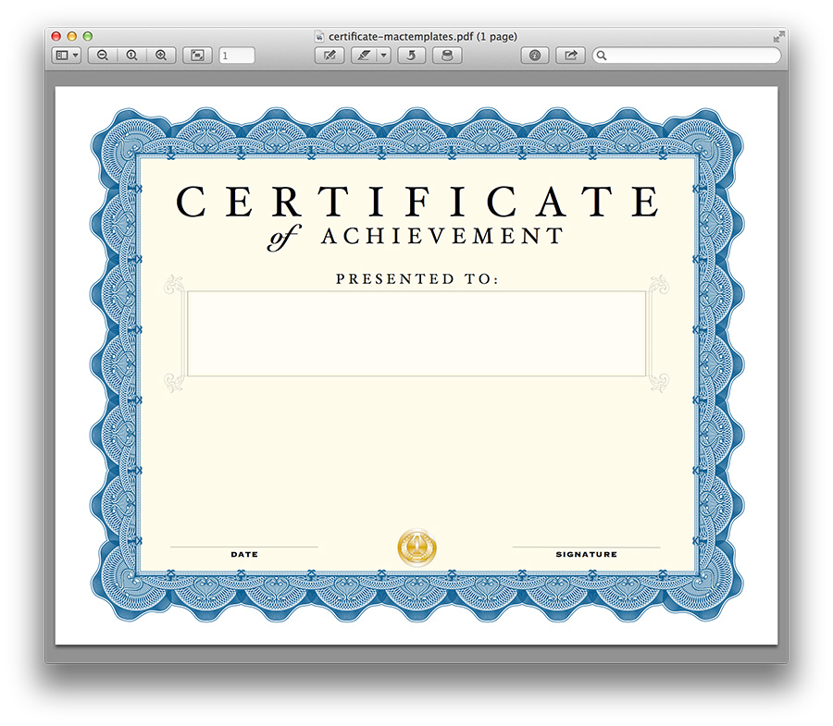Open the inspector info button

click(535, 55)
